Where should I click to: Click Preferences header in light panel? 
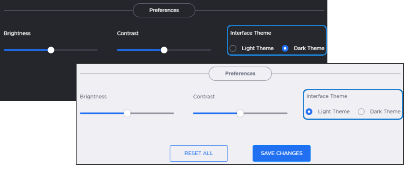(240, 73)
